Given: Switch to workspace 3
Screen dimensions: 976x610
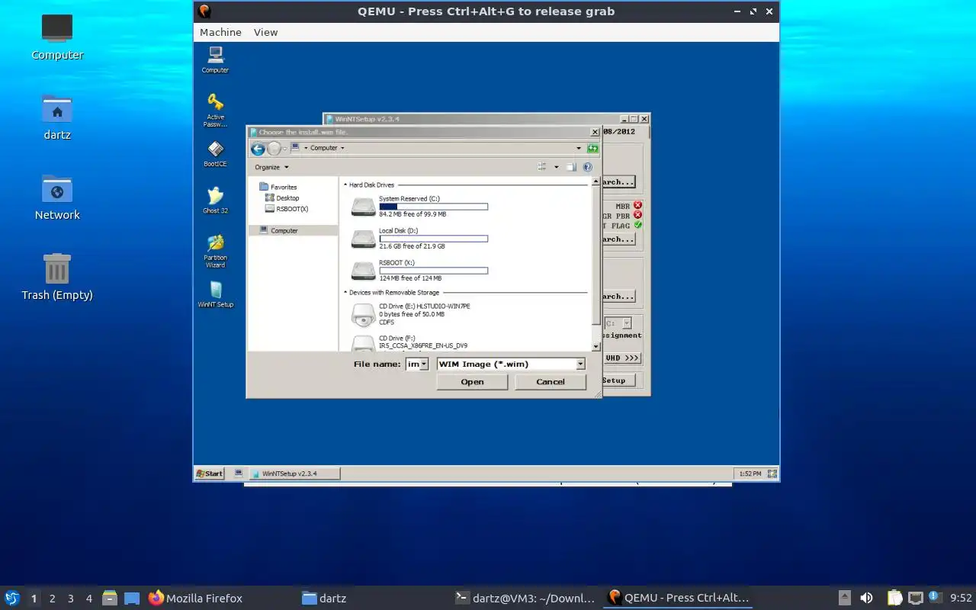Looking at the screenshot, I should click(70, 599).
